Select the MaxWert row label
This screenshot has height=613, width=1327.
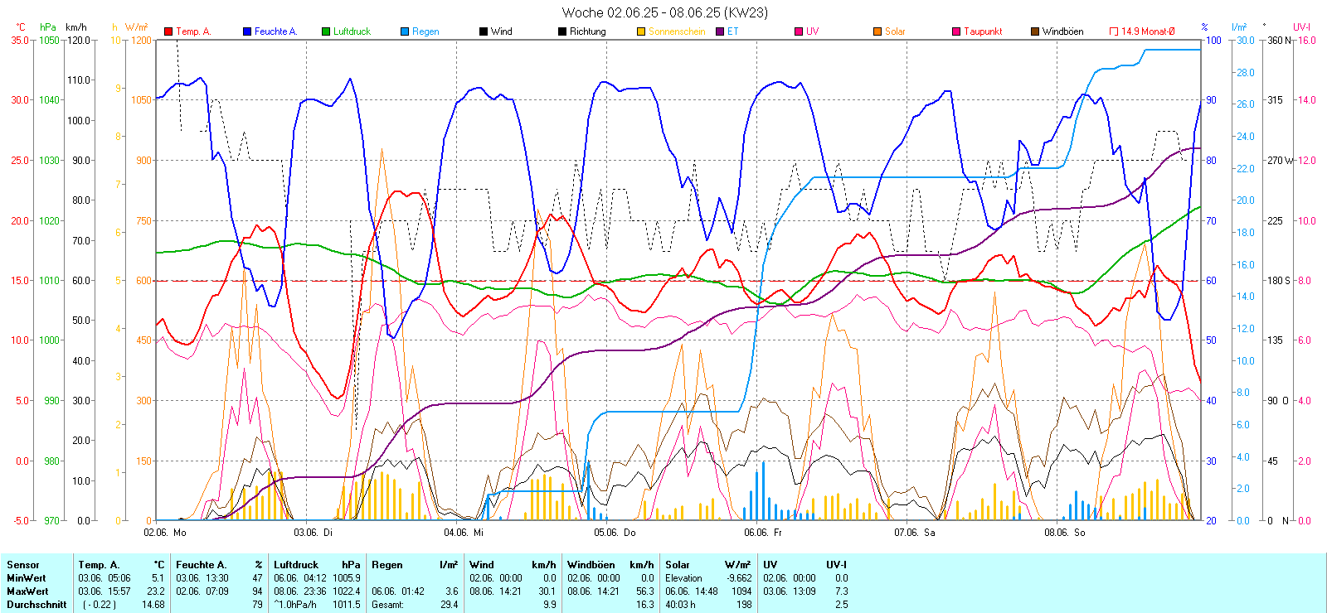pyautogui.click(x=27, y=591)
